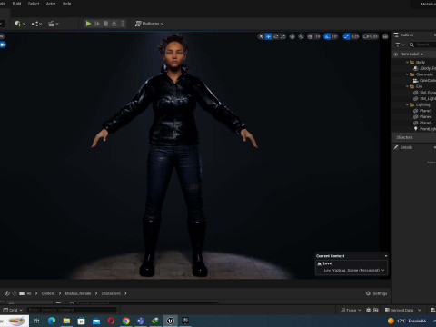Open the Select menu
This screenshot has width=436, height=327.
click(34, 4)
